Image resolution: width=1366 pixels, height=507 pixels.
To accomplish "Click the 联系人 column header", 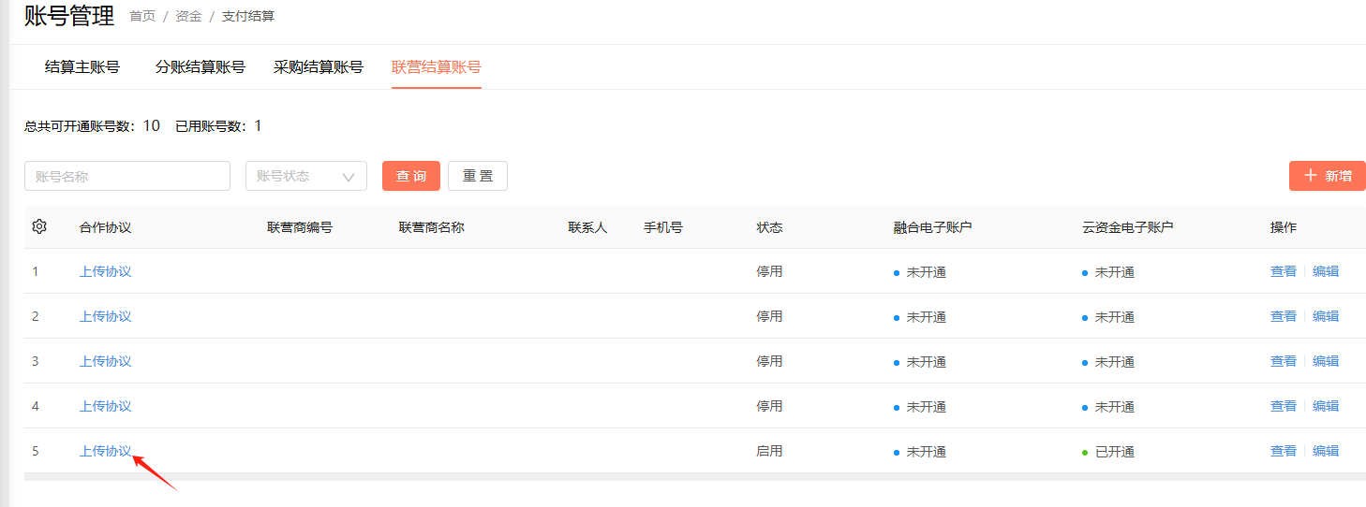I will coord(587,227).
